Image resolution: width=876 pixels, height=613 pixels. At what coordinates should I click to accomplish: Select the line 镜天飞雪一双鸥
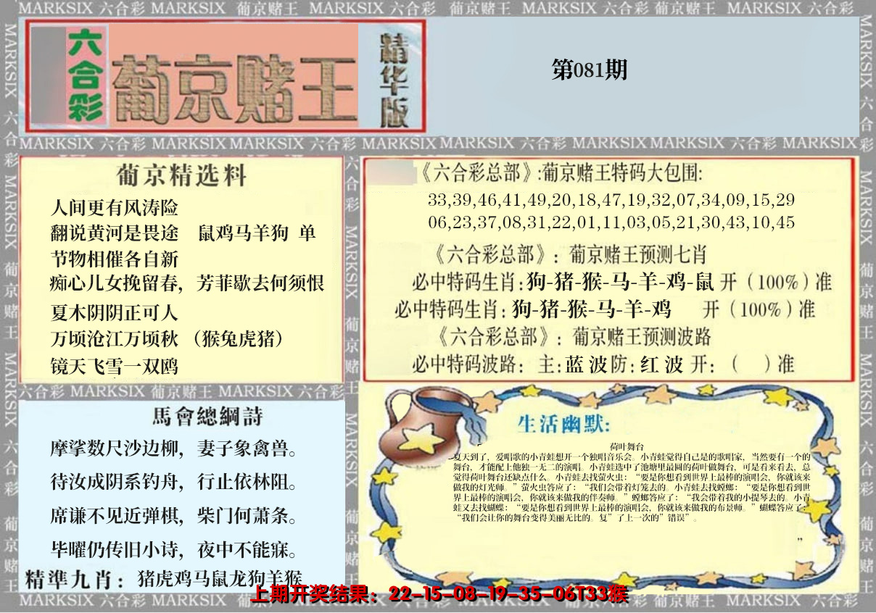(115, 366)
